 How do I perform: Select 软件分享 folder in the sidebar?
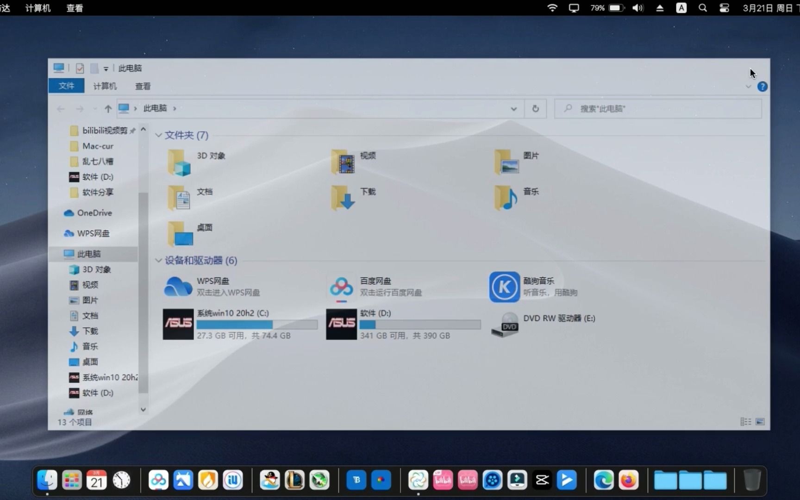[93, 192]
